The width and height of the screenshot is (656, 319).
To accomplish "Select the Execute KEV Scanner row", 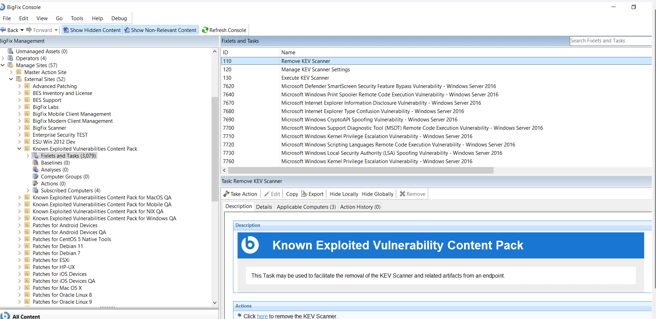I will point(436,78).
